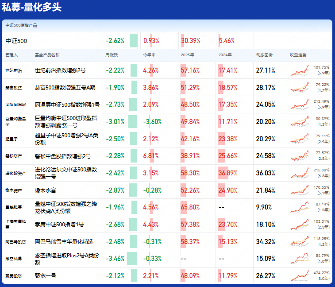Viewport: 335px width, 287px height.
Task: Click the 2025年 column header
Action: 188,55
